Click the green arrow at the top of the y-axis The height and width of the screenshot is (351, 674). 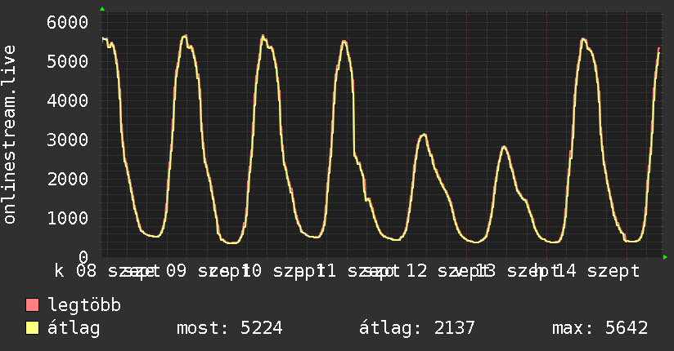[x=102, y=9]
